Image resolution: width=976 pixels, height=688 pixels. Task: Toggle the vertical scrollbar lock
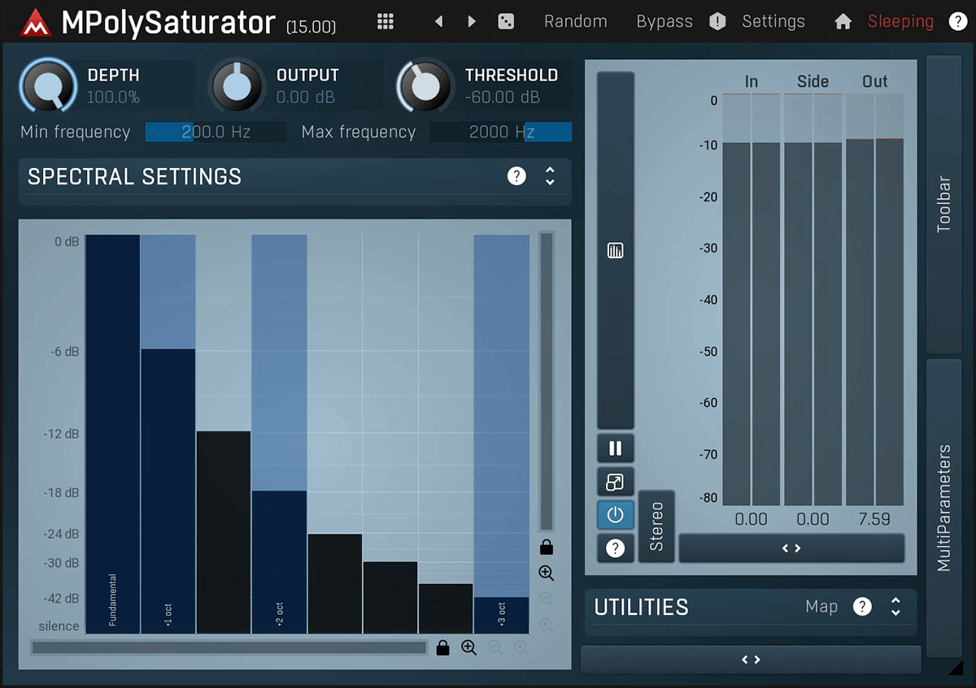coord(547,547)
